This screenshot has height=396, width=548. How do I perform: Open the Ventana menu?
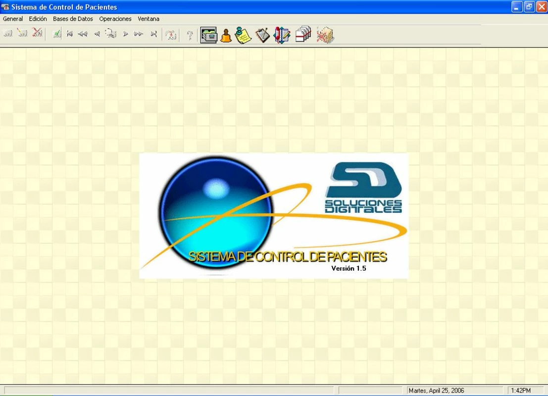click(148, 19)
